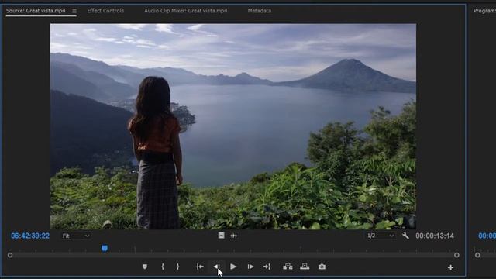The width and height of the screenshot is (496, 279).
Task: Click the Program monitor blue timecode
Action: click(x=487, y=236)
